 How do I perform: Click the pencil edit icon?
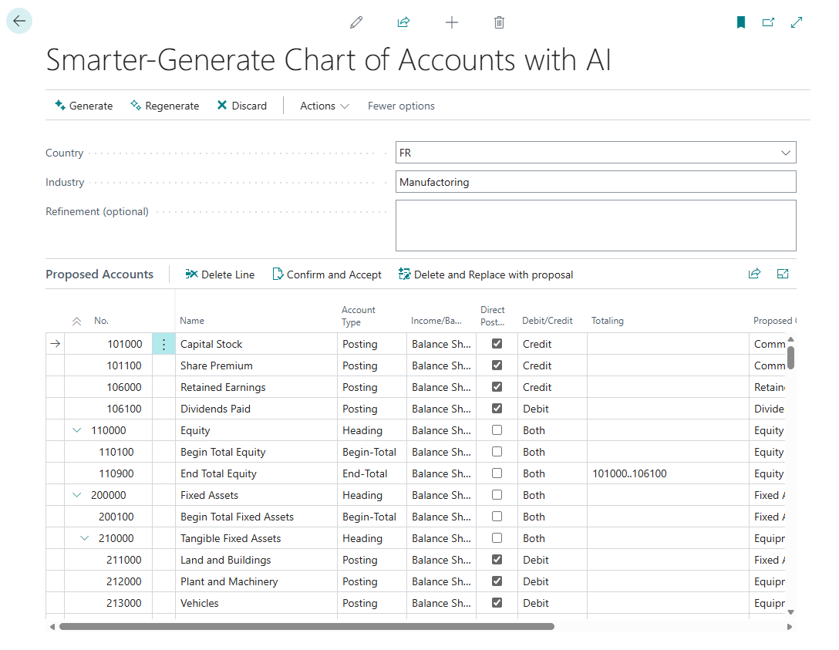356,22
